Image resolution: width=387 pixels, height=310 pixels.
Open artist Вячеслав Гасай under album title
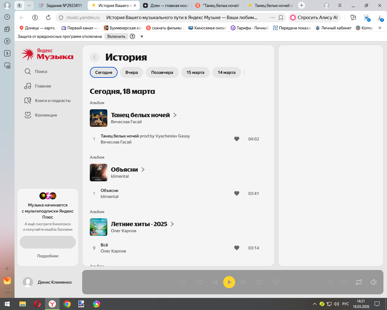(126, 122)
